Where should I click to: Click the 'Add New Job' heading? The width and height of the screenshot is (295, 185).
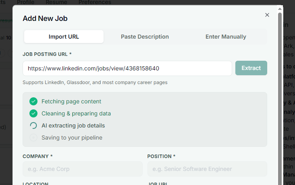[45, 18]
